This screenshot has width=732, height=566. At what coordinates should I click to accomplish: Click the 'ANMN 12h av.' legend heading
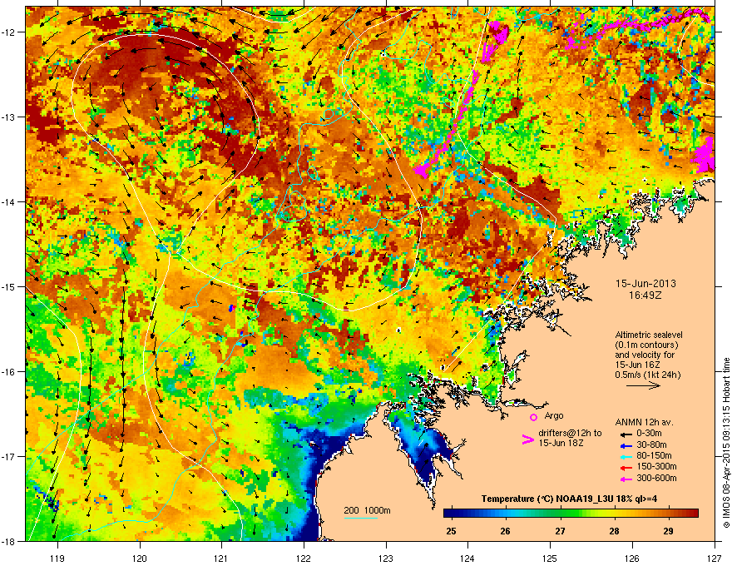tap(644, 422)
